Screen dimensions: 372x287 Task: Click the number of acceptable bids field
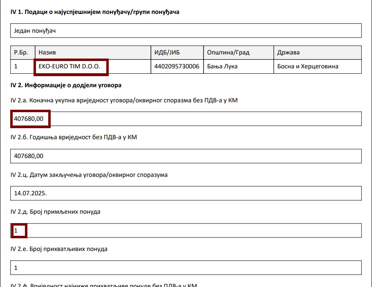[x=186, y=268]
